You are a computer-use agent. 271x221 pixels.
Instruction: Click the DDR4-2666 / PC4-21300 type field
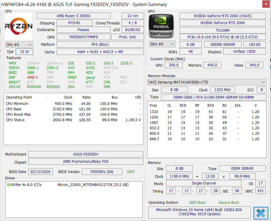click(213, 97)
